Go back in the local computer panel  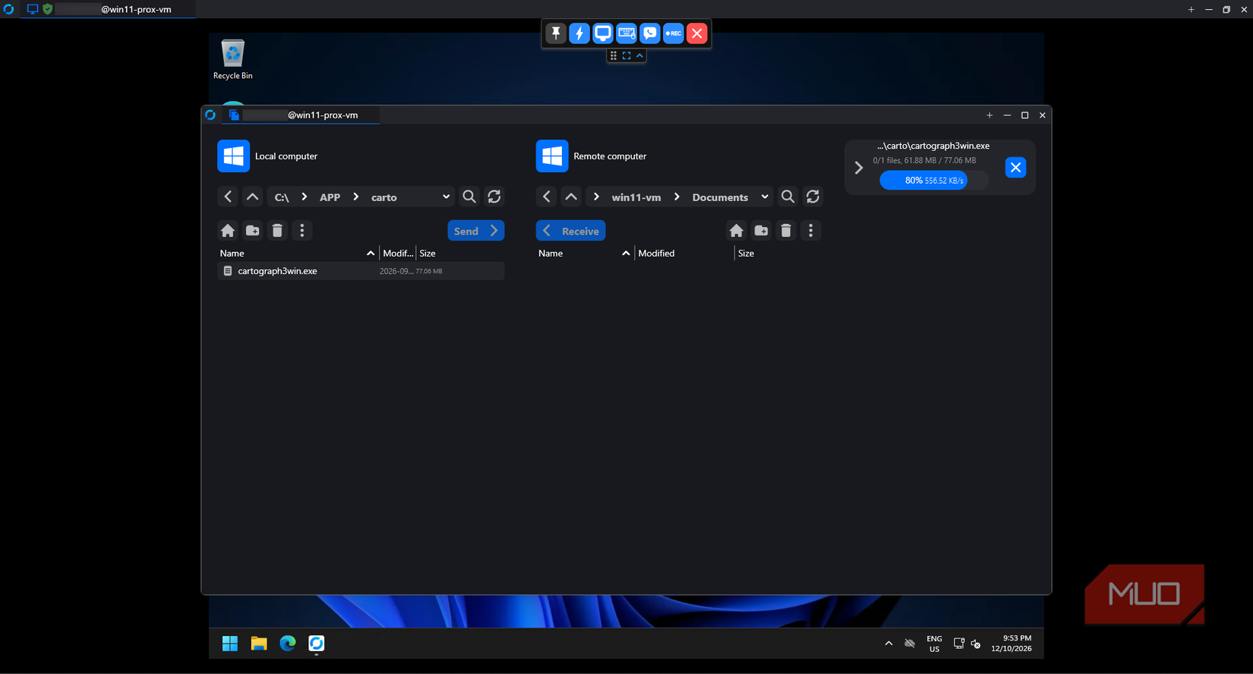point(228,197)
